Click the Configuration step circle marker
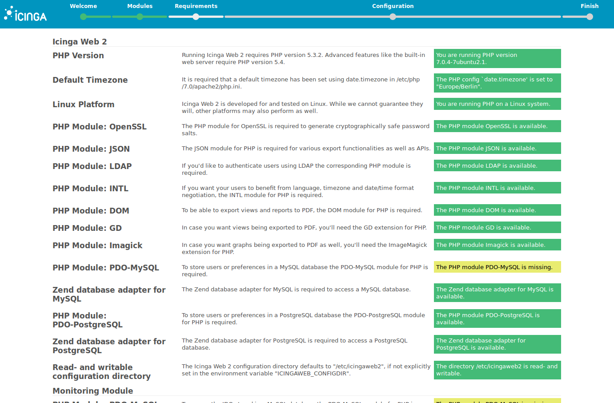This screenshot has height=403, width=614. point(393,16)
